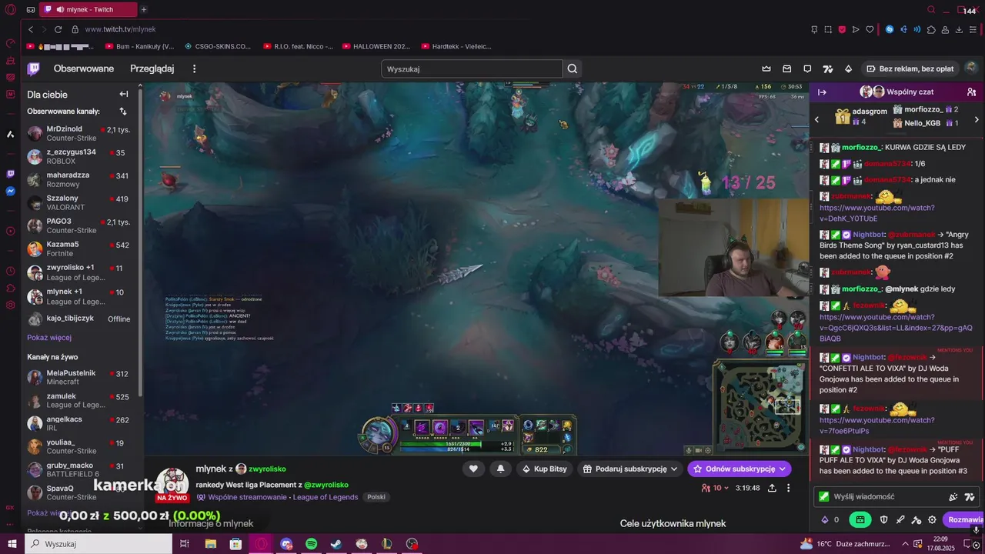Open Prime loot crown icon

click(766, 68)
